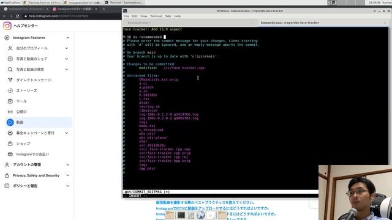
Task: Click the blue video play icon
Action: click(x=10, y=122)
